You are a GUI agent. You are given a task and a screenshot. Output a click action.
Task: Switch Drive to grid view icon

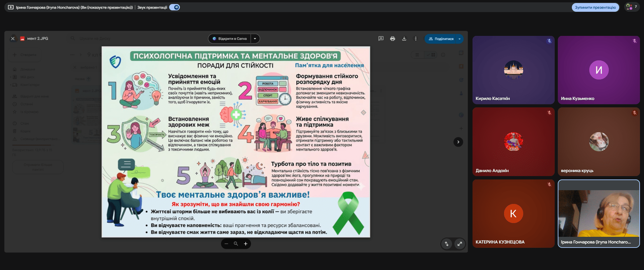click(431, 55)
